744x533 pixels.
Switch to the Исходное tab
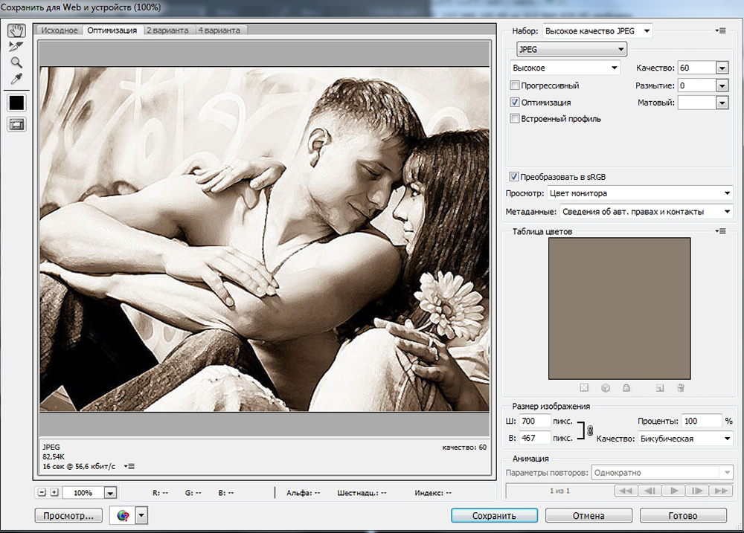click(60, 30)
